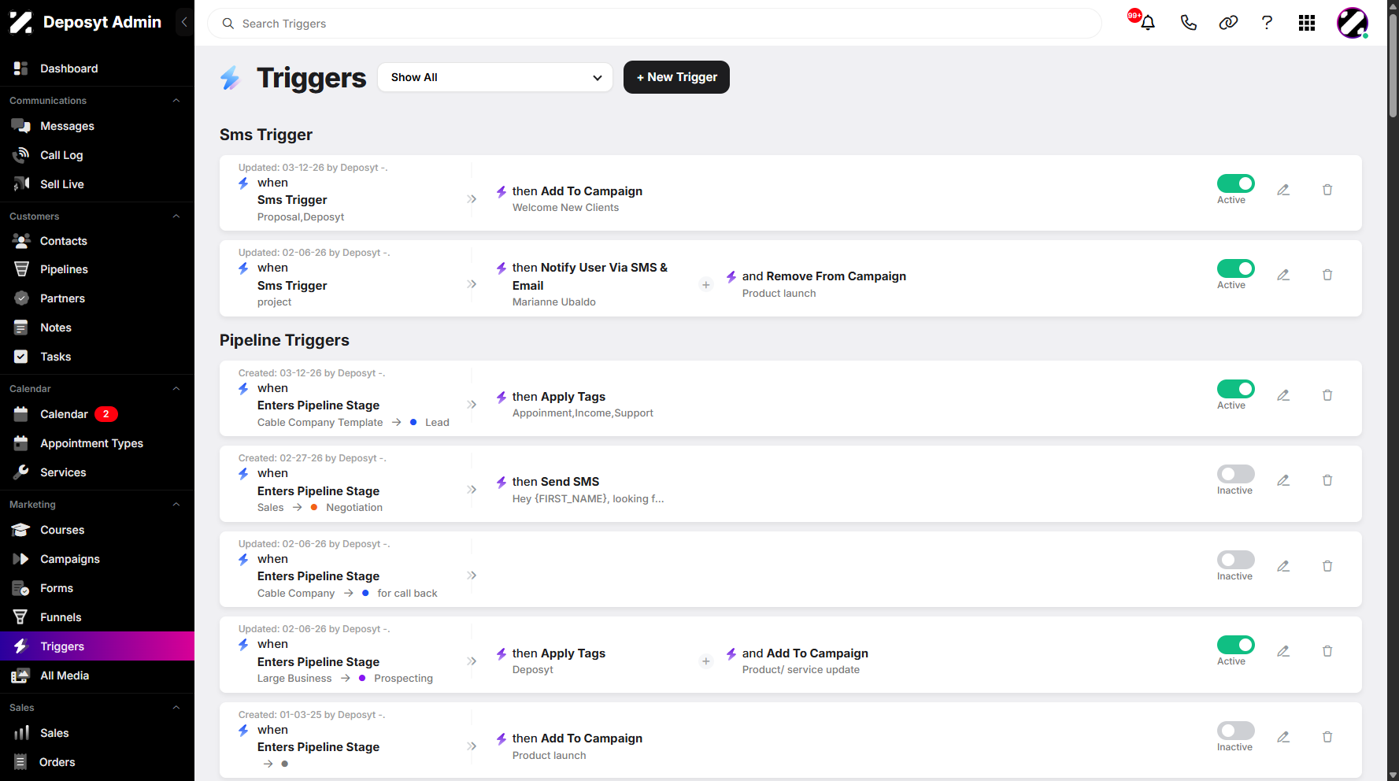Collapse the Calendar sidebar section

pos(176,389)
